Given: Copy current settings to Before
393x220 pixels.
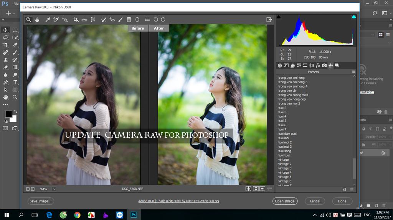Looking at the screenshot, I should click(x=262, y=189).
